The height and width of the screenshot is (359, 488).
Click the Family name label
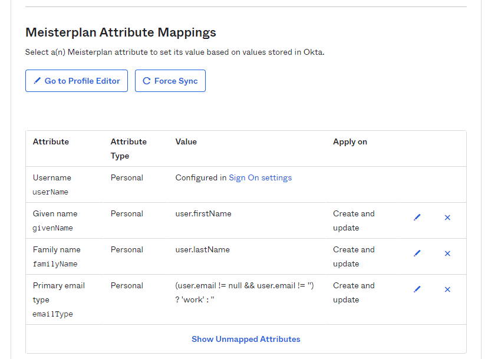click(57, 250)
